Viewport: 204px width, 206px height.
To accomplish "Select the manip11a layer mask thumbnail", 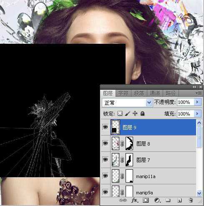I will coord(129,176).
